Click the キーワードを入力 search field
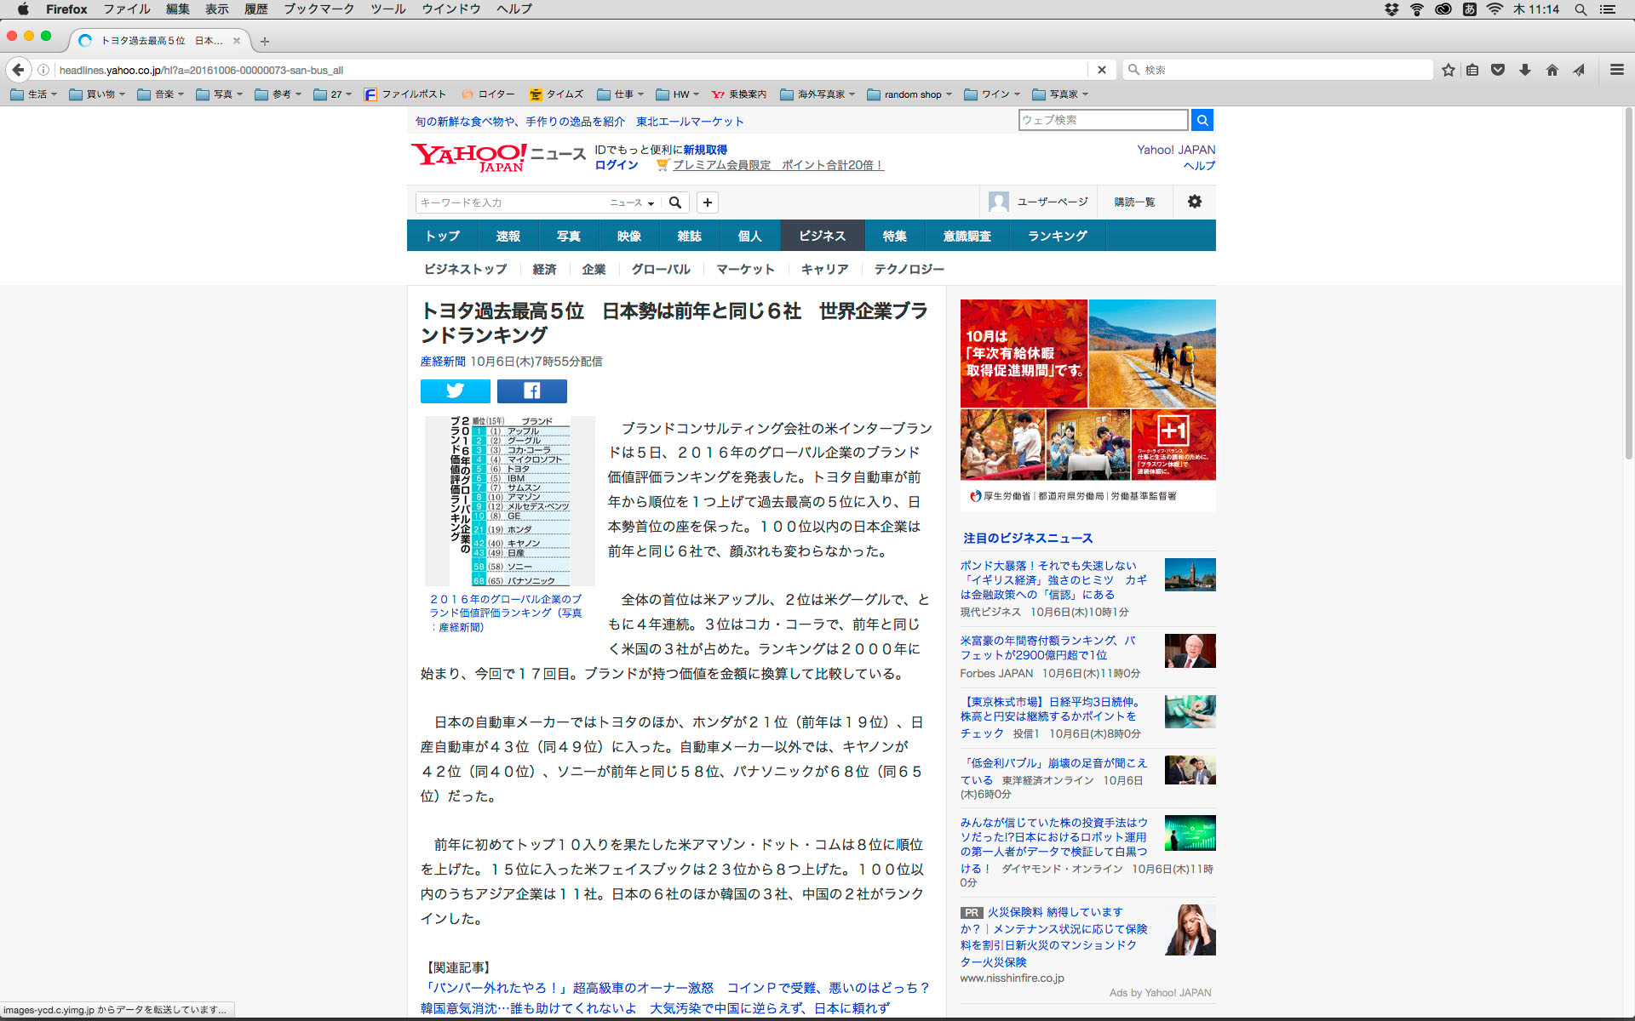The height and width of the screenshot is (1021, 1635). pyautogui.click(x=509, y=202)
